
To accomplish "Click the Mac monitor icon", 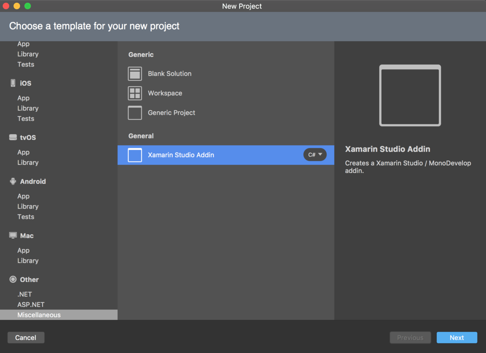I will pyautogui.click(x=13, y=236).
